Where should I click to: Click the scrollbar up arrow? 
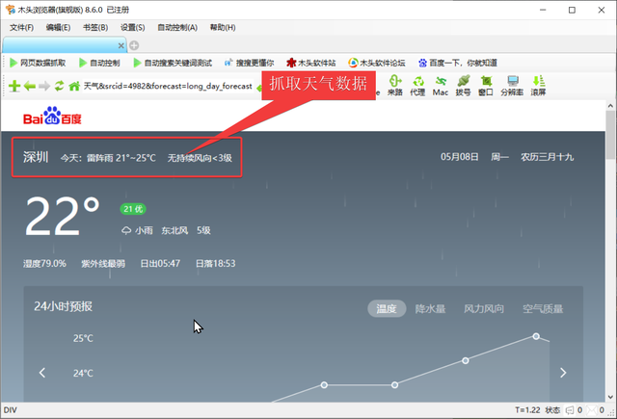(x=610, y=106)
